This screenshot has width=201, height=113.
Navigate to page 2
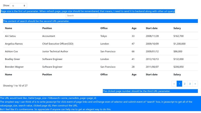[185, 84]
